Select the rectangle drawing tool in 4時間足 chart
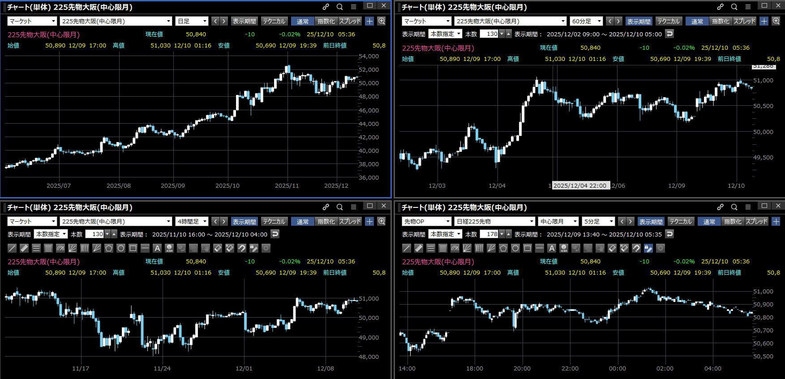The height and width of the screenshot is (379, 785). point(133,248)
